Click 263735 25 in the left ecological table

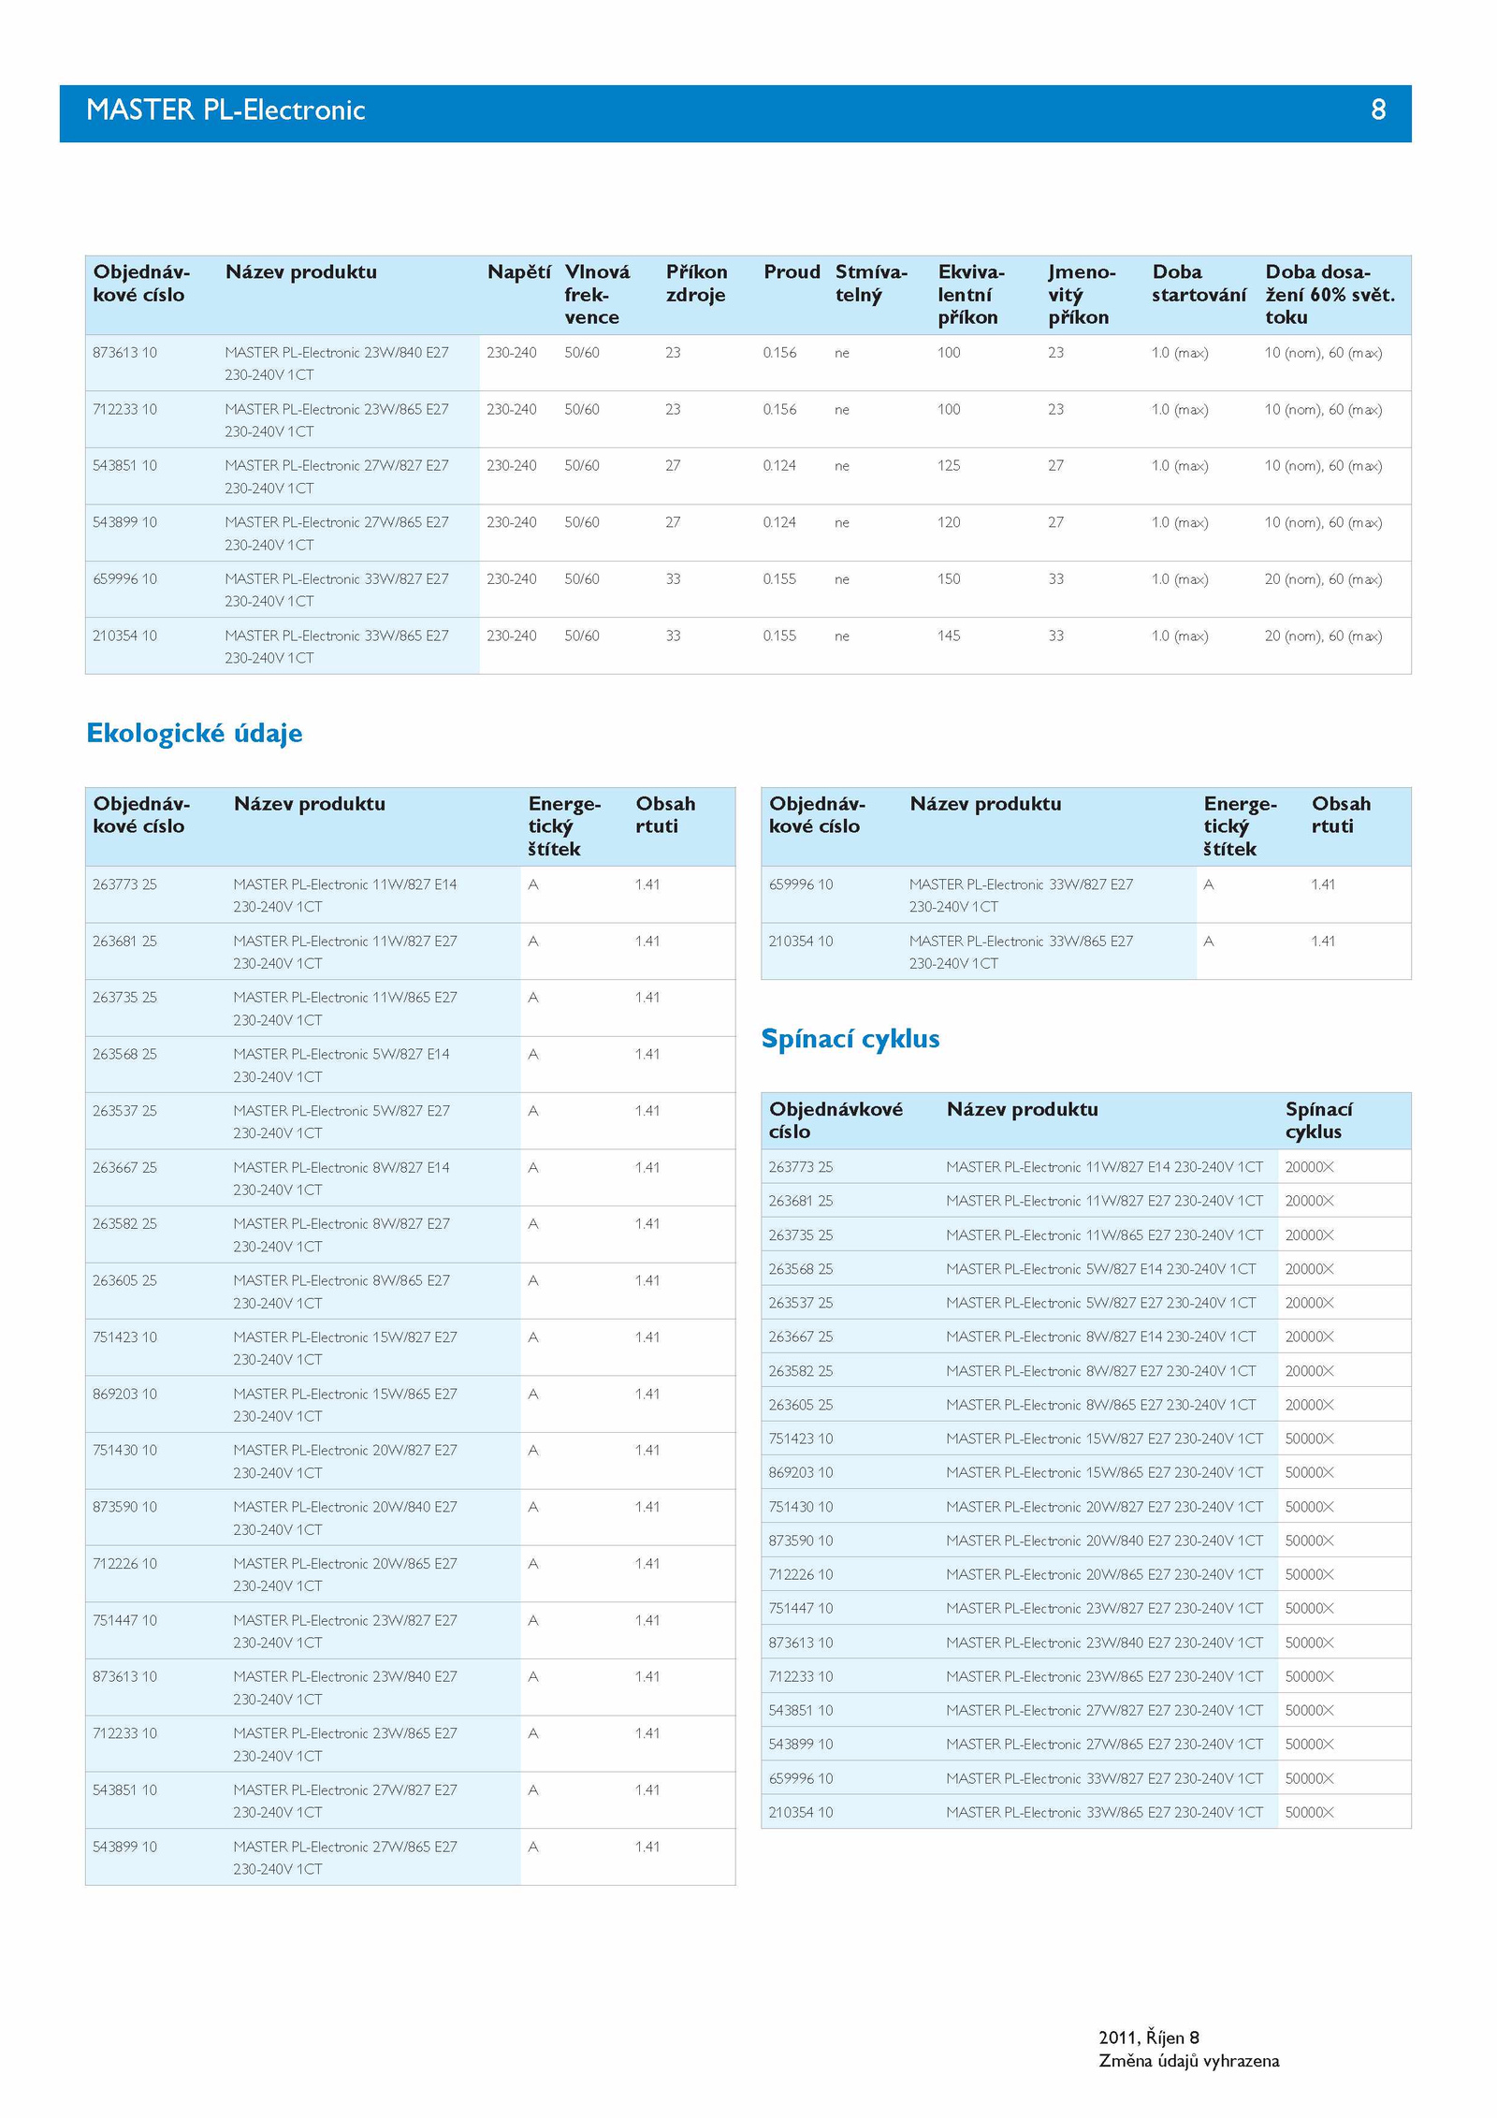tap(124, 998)
